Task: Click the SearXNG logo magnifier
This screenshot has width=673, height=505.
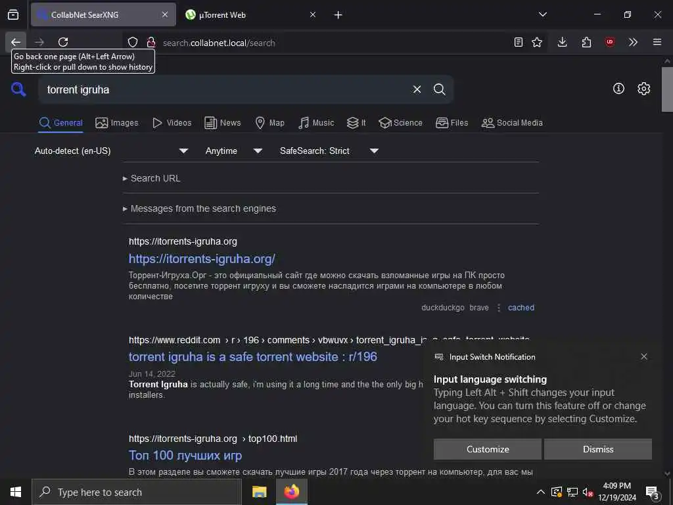Action: [18, 89]
